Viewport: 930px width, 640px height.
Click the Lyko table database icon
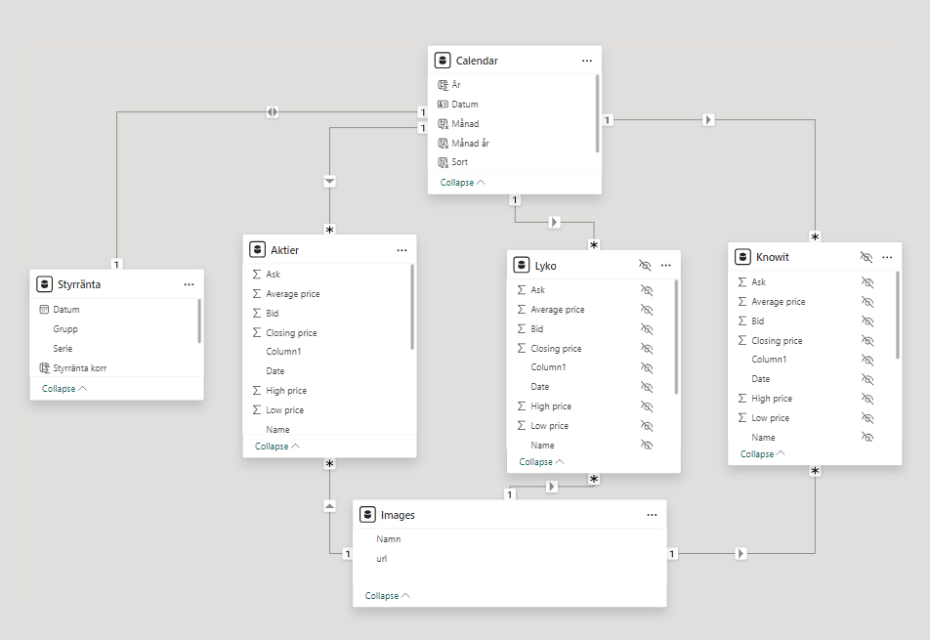click(x=521, y=265)
